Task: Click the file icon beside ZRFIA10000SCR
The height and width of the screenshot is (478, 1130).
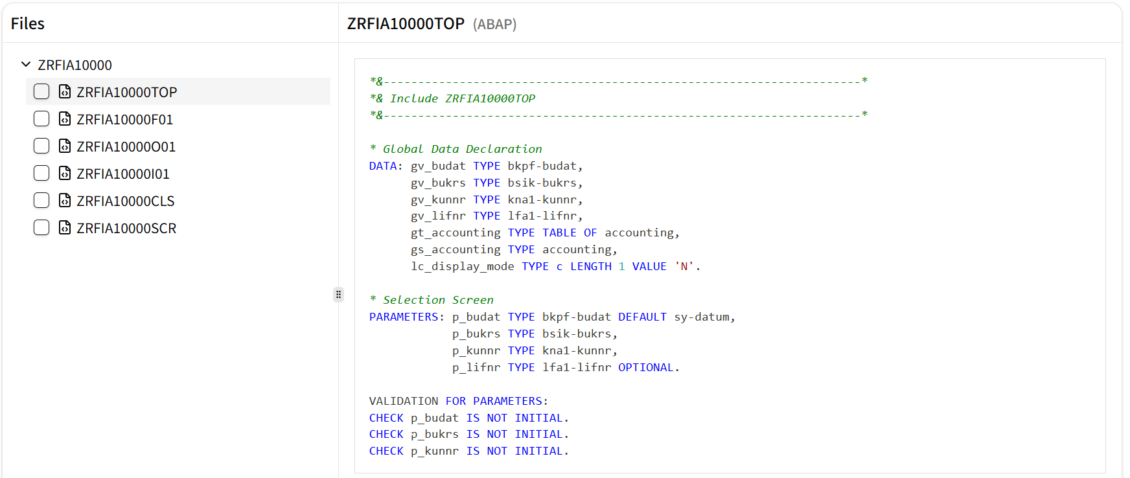Action: click(65, 227)
